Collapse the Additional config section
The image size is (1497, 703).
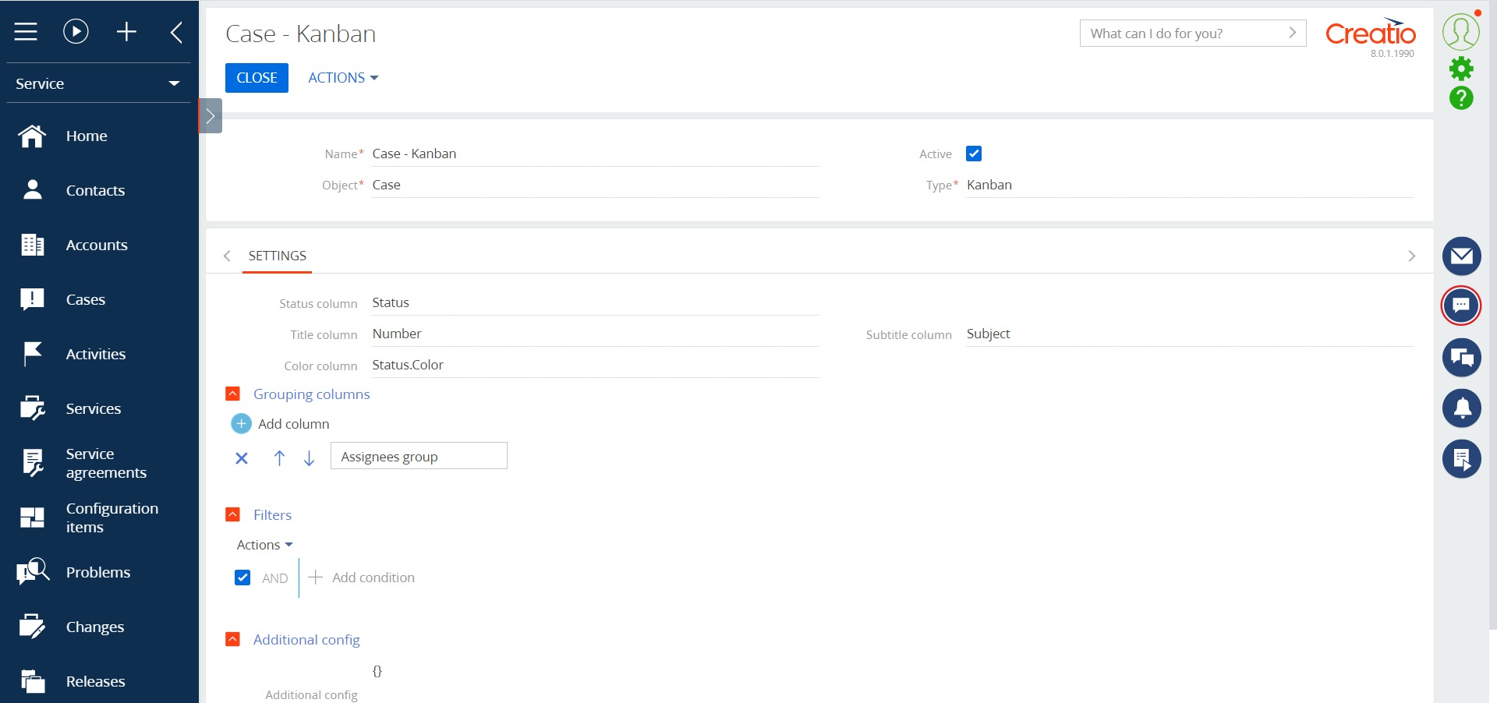(233, 639)
